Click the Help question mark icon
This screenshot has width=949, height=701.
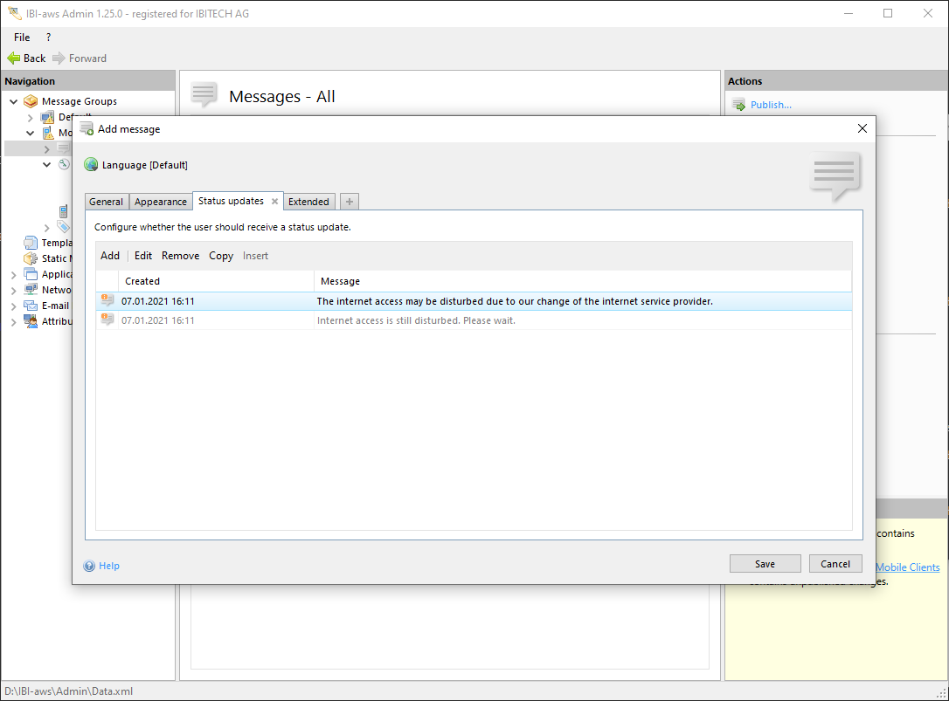(x=89, y=566)
